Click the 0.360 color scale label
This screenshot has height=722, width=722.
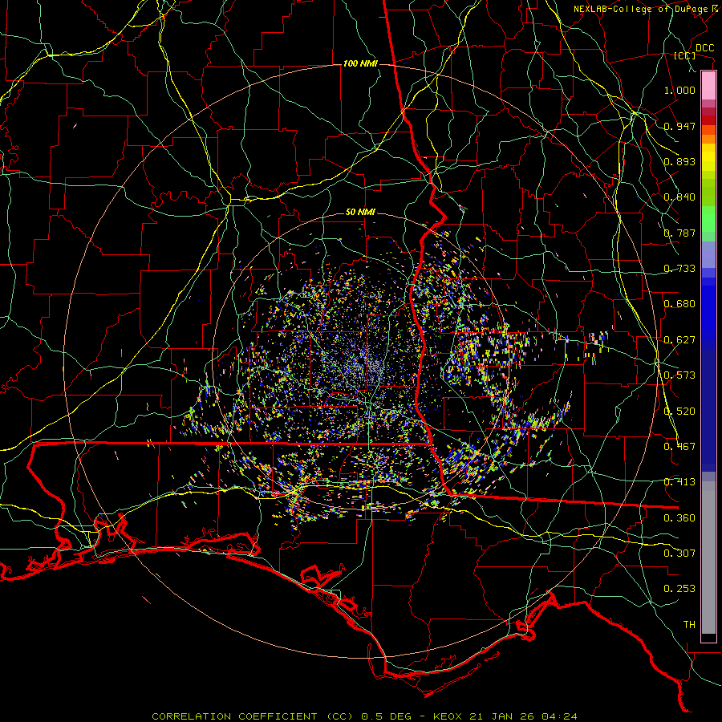[679, 518]
